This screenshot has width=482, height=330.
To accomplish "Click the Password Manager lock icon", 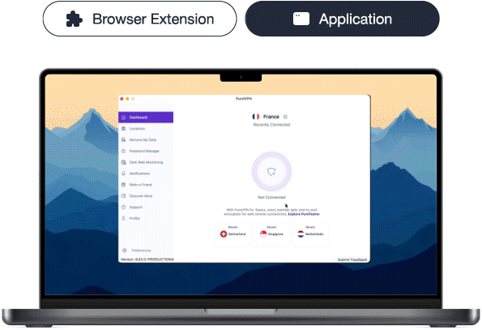I will [124, 151].
